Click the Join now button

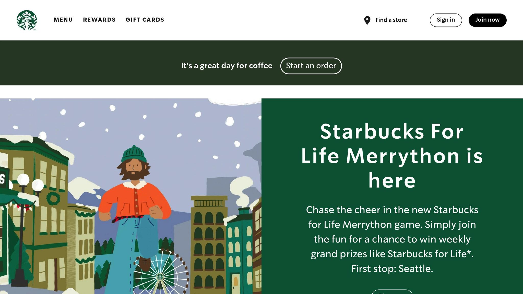pos(487,20)
